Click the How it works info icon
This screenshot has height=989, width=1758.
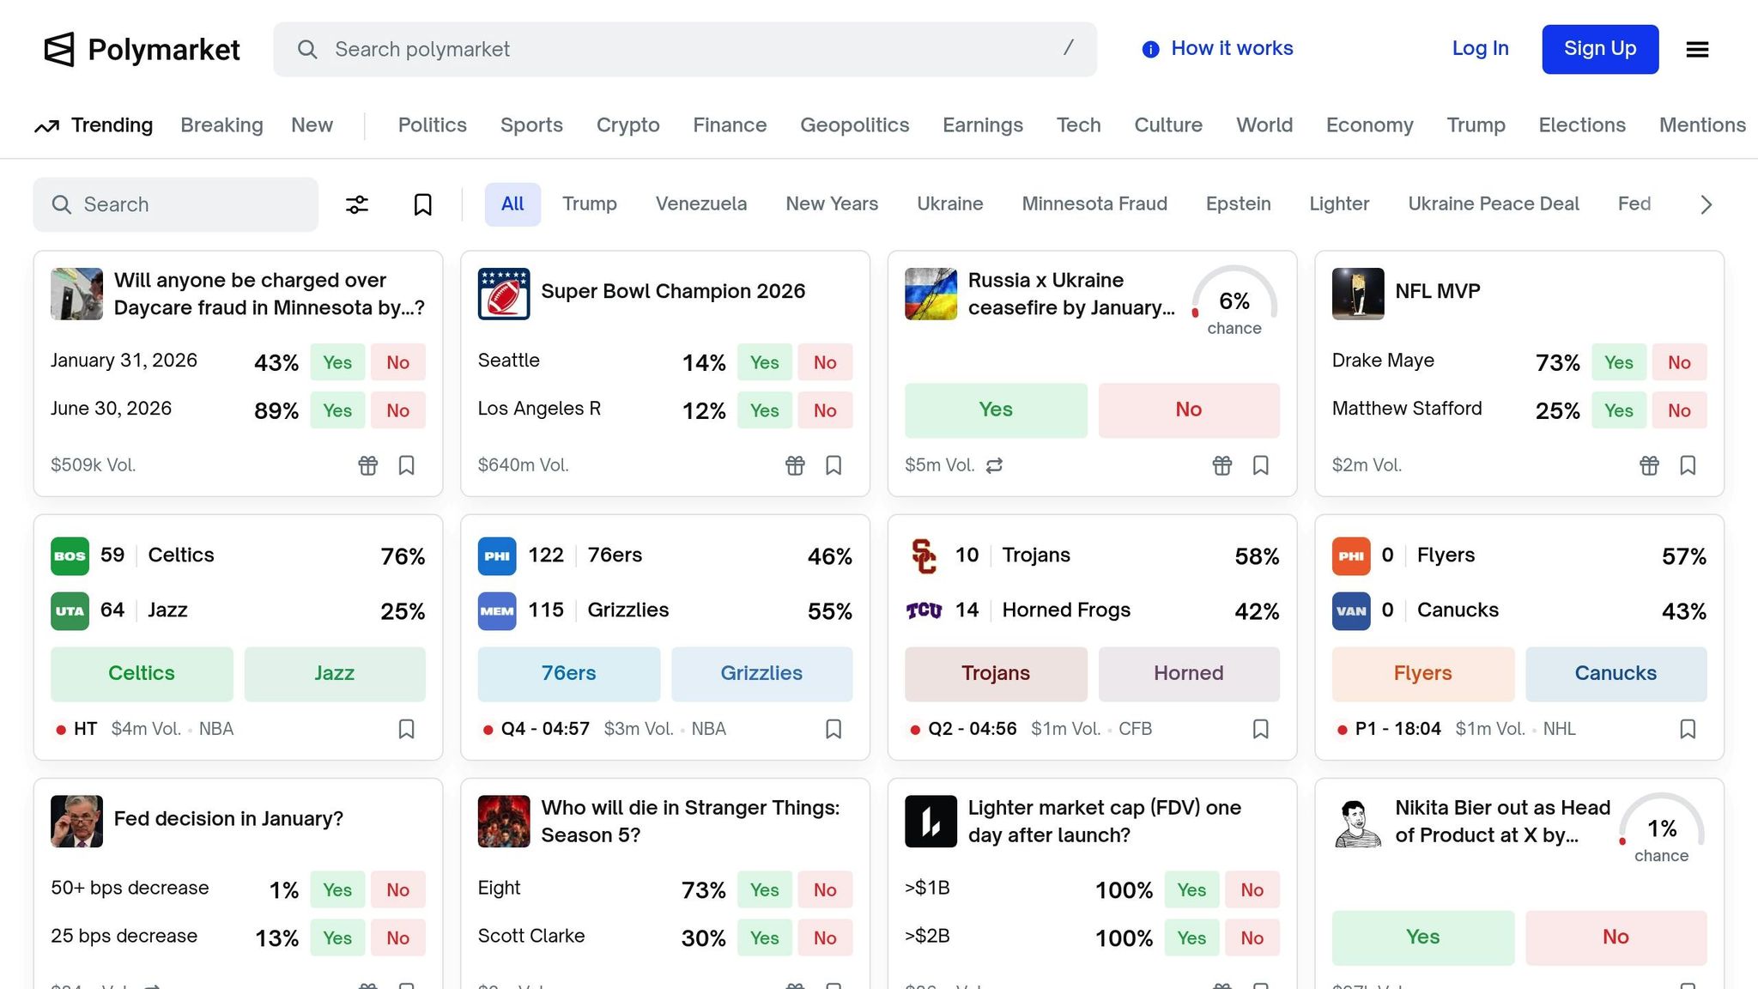pos(1150,50)
